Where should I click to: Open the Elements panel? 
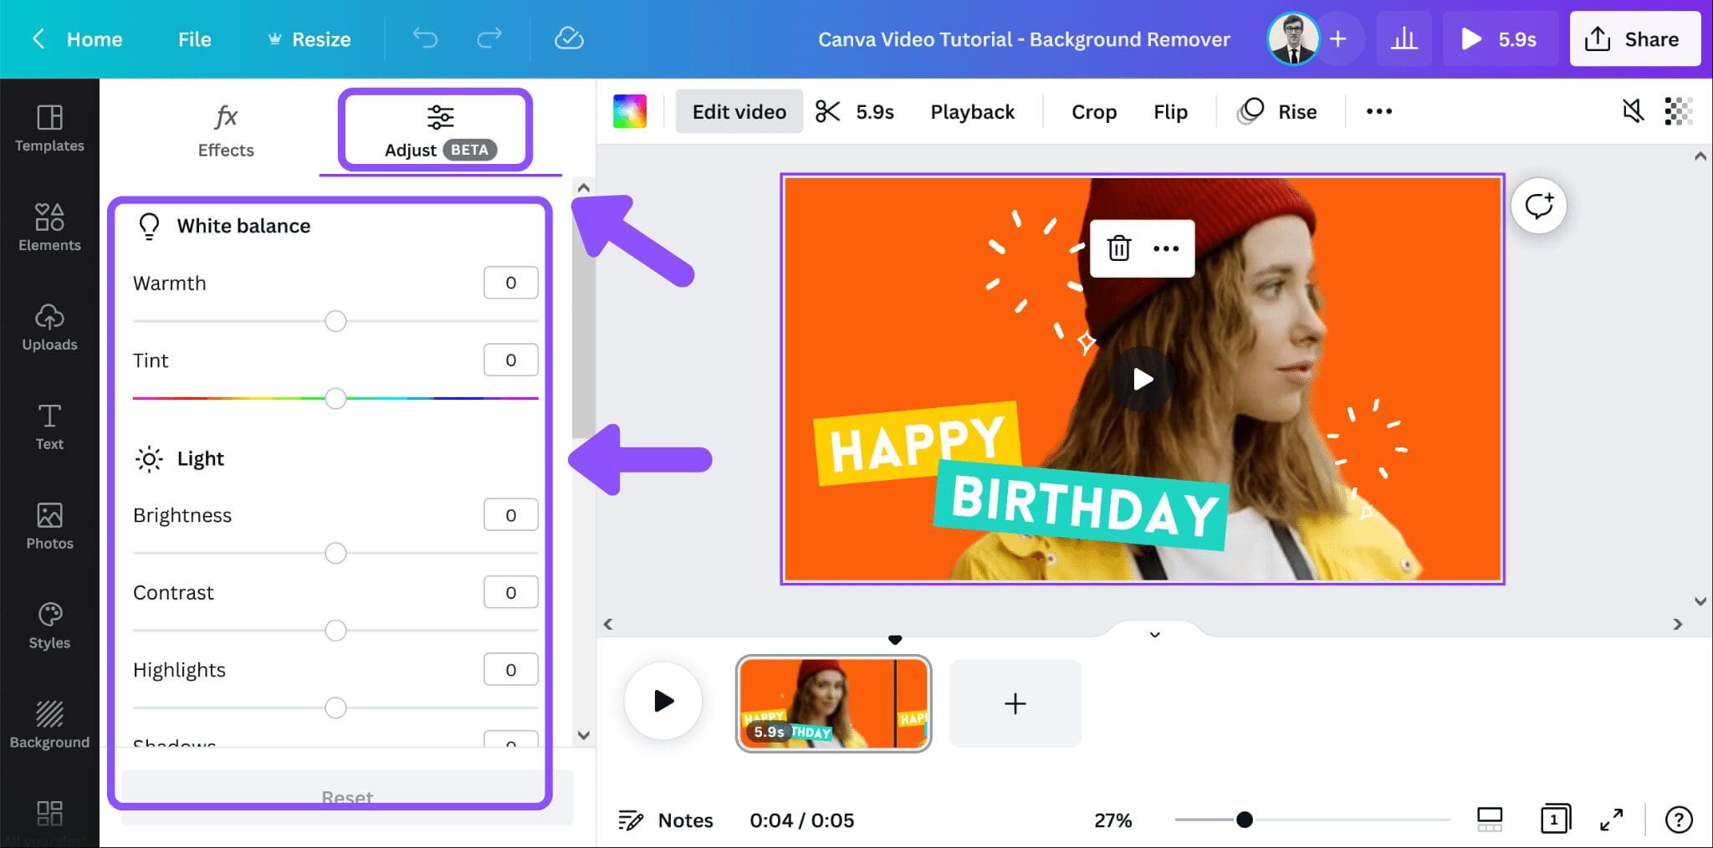click(x=49, y=227)
